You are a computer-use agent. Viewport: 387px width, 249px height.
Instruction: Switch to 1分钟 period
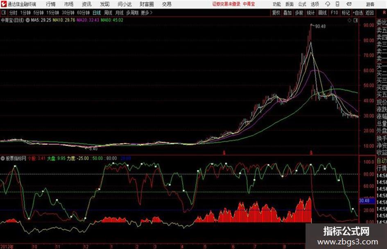click(25, 13)
